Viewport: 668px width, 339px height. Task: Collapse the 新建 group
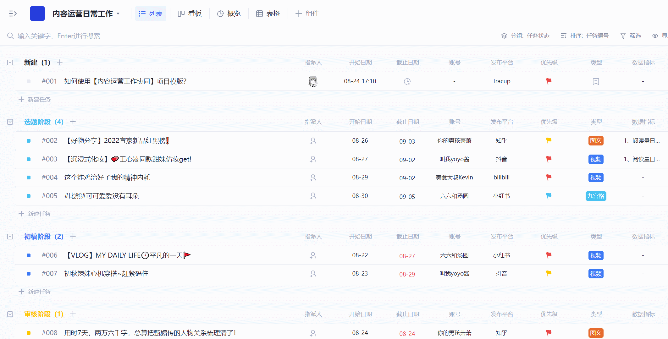[x=10, y=63]
